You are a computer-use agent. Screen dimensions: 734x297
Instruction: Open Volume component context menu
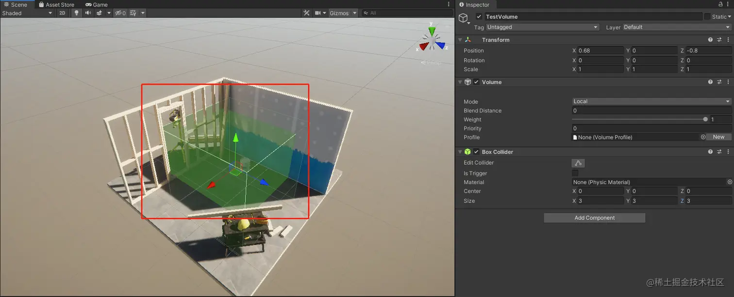pos(728,82)
